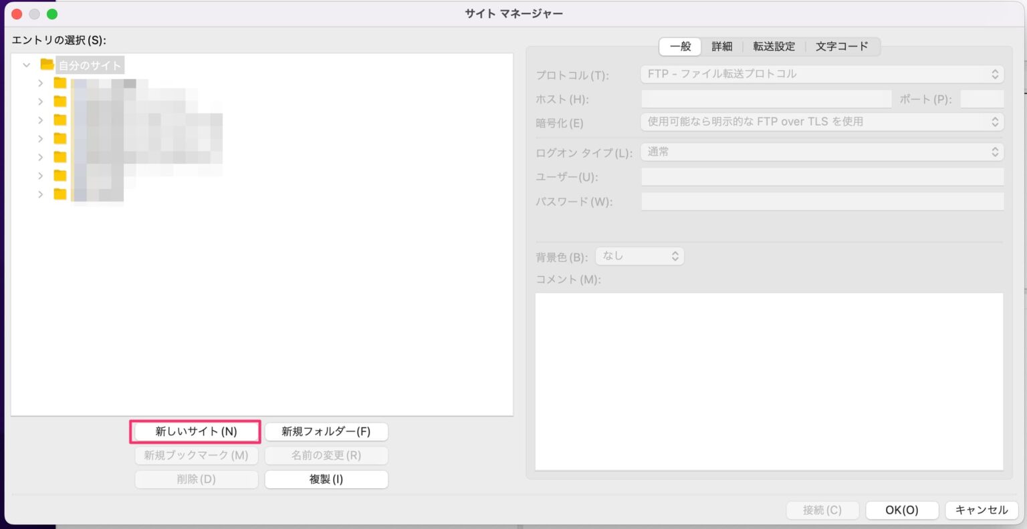Collapse the 自分のサイト tree node

pyautogui.click(x=27, y=65)
